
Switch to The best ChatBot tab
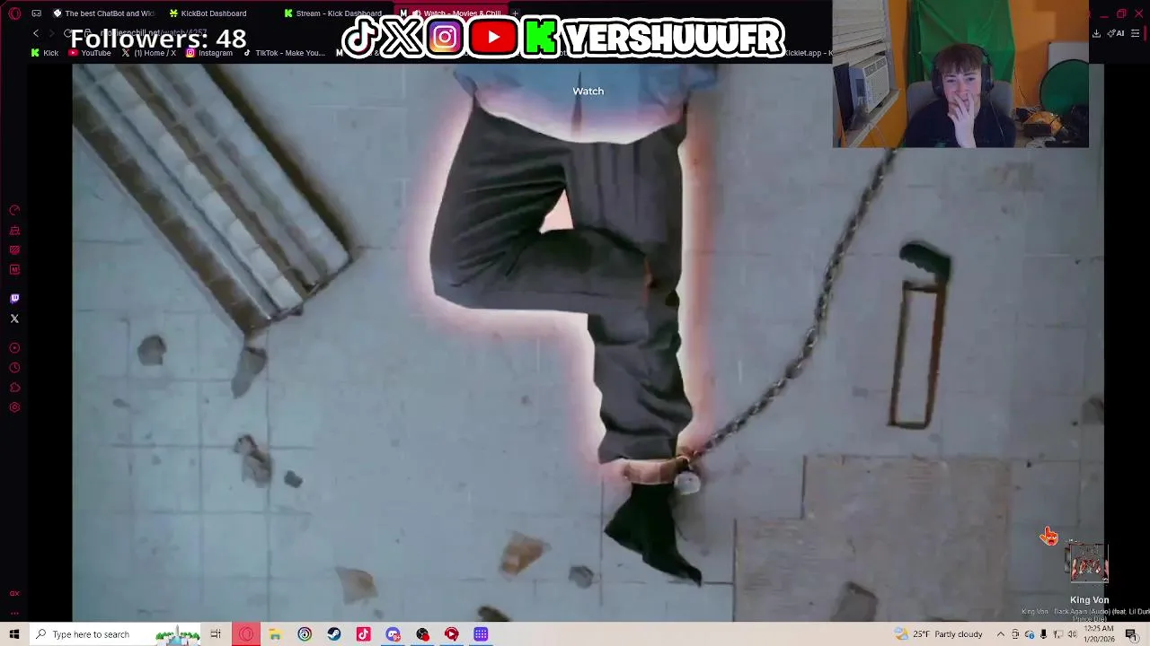(x=103, y=13)
